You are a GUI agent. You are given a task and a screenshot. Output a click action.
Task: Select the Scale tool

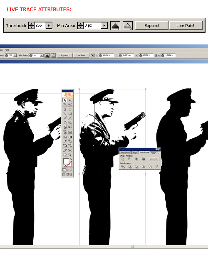(70, 123)
